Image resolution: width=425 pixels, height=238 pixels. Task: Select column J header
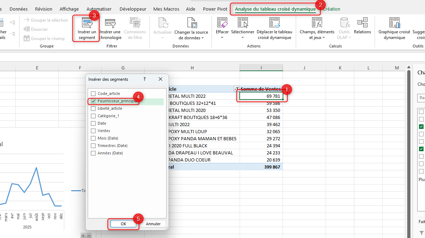(x=304, y=68)
